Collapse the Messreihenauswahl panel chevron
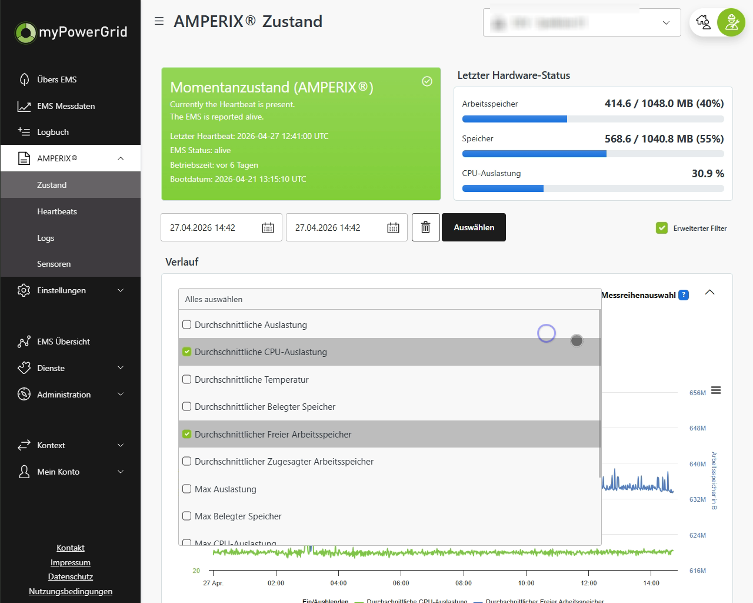 click(x=710, y=293)
